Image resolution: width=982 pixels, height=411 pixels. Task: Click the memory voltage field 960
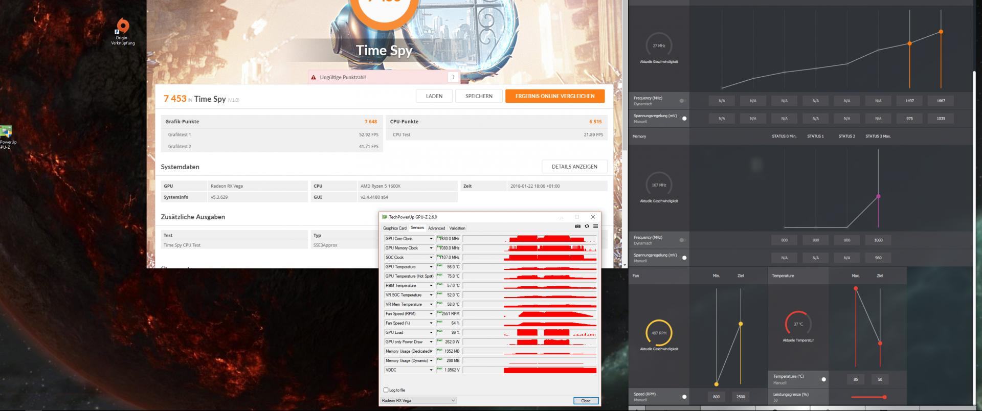click(x=878, y=258)
